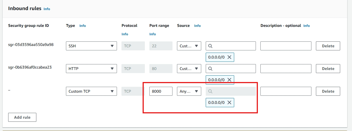
Task: Select rule ID sgr-03d3596aa550a9a98
Action: click(31, 45)
